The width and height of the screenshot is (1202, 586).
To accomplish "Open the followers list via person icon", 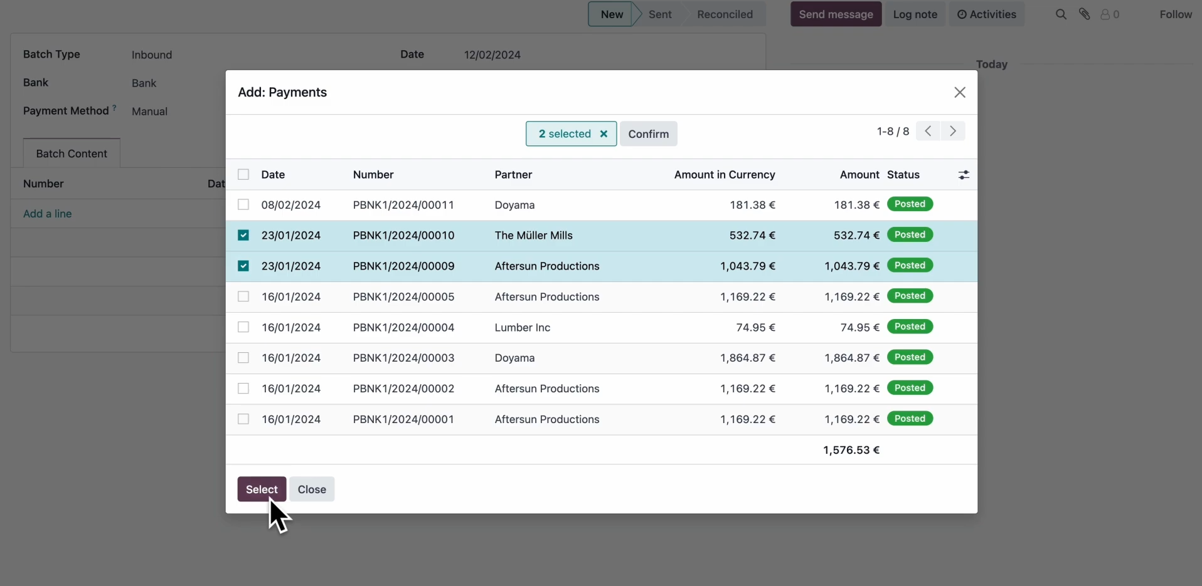I will coord(1108,14).
